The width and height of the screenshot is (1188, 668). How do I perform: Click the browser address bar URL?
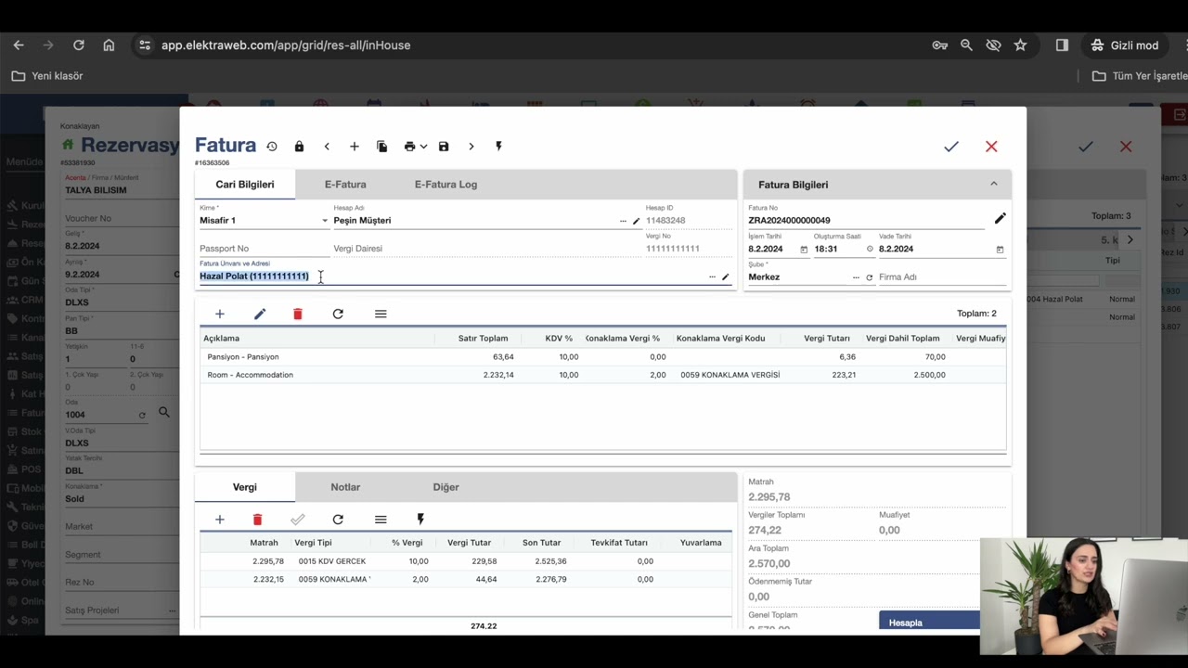point(286,45)
